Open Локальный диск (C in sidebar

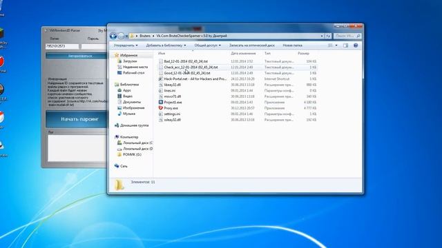137,143
